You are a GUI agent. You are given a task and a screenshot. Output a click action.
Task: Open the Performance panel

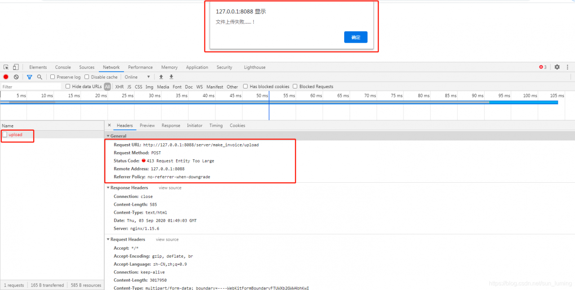point(140,67)
